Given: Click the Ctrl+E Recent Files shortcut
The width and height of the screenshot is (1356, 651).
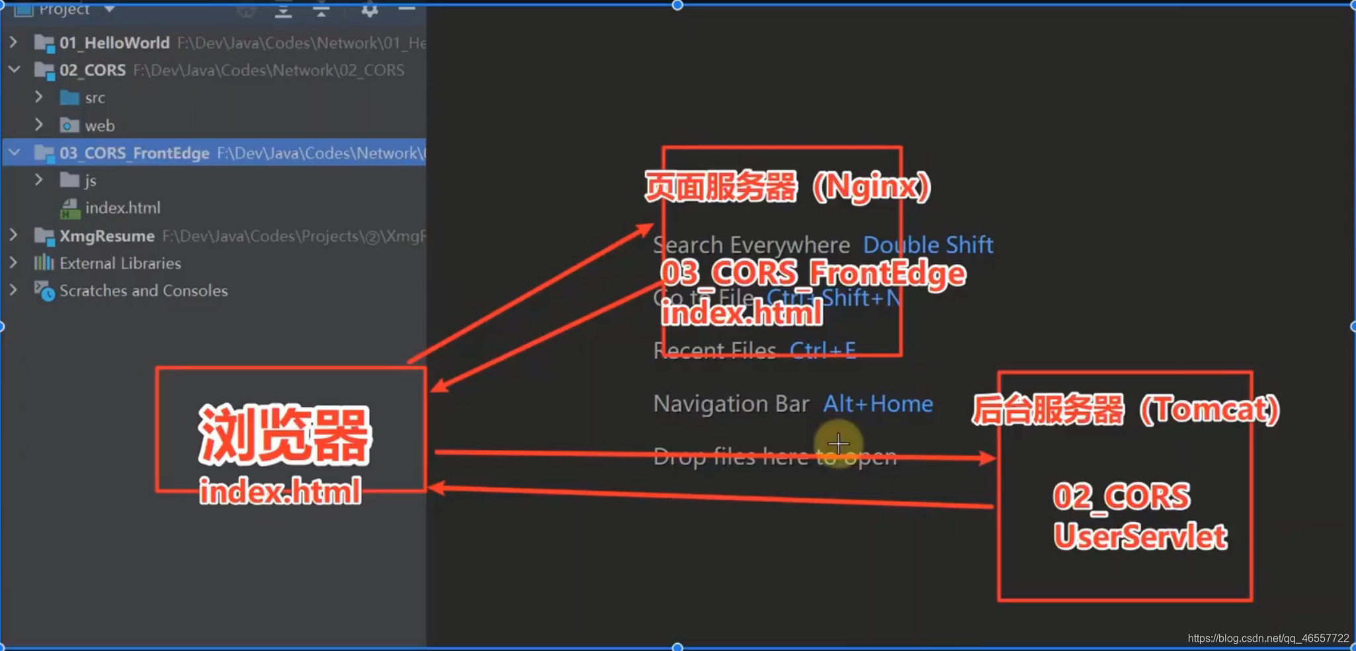Looking at the screenshot, I should pyautogui.click(x=823, y=350).
